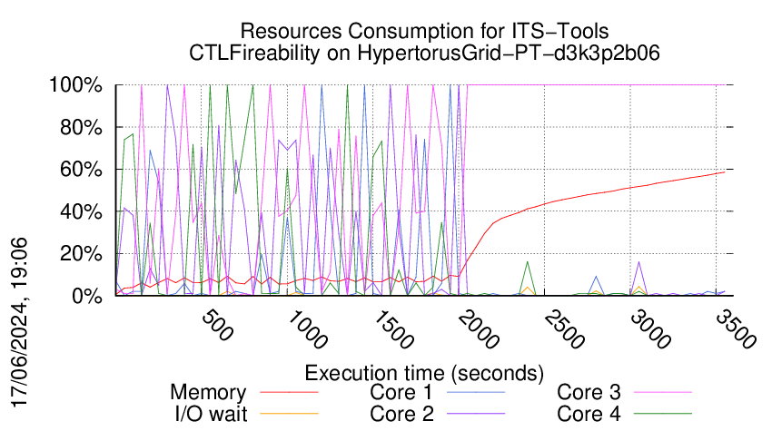Image resolution: width=772 pixels, height=431 pixels.
Task: Click the "3000" x-axis tick label
Action: click(x=650, y=329)
